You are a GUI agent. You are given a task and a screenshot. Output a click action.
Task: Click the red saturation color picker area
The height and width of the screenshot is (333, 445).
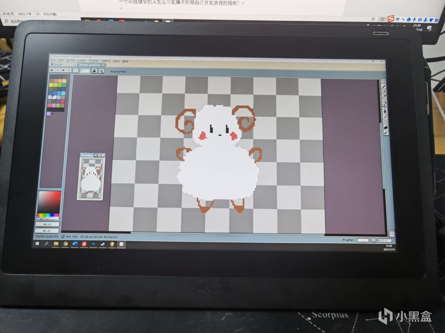click(x=49, y=202)
